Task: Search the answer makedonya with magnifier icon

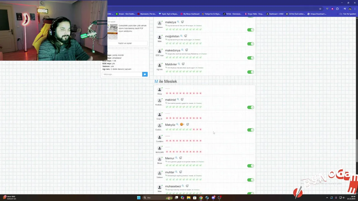Action: tap(182, 50)
